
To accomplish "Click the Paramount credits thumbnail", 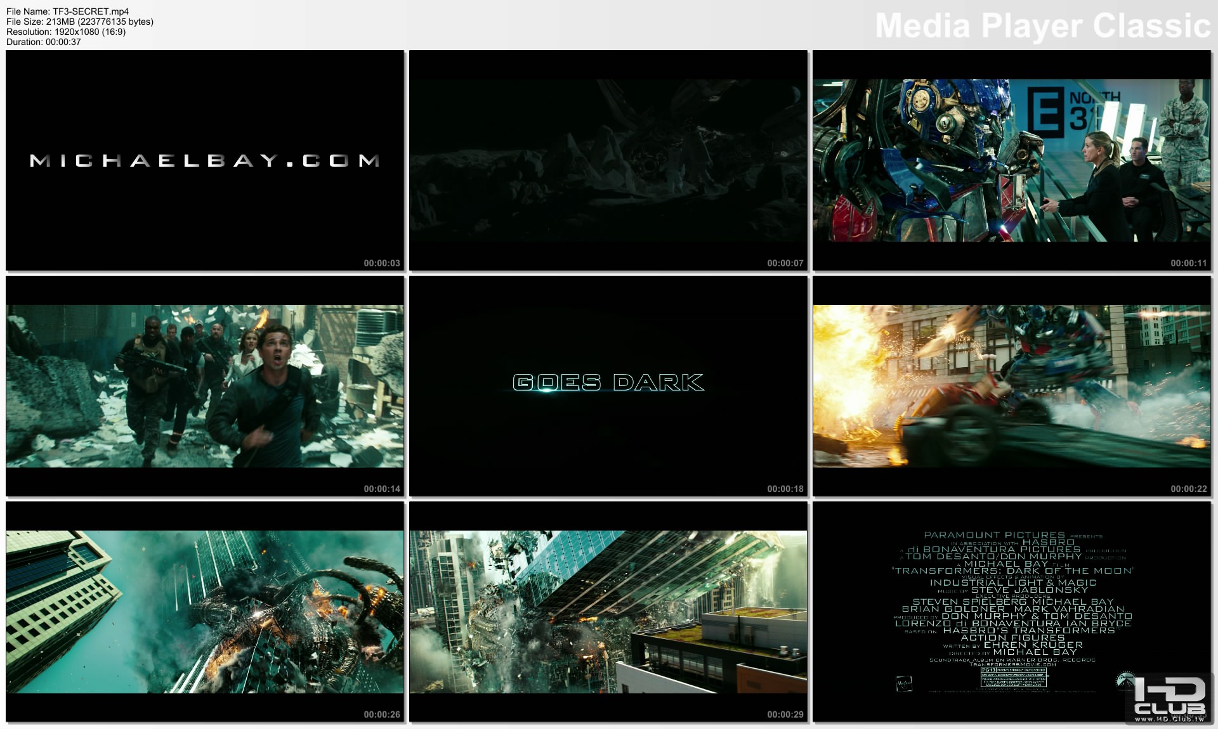I will 1011,596.
